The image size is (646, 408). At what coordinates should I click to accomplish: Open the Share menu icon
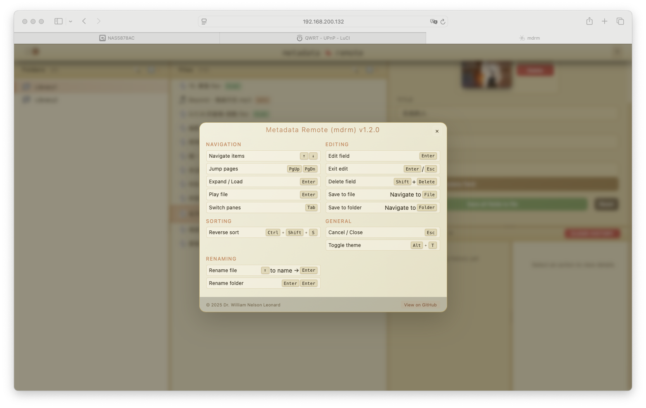589,21
